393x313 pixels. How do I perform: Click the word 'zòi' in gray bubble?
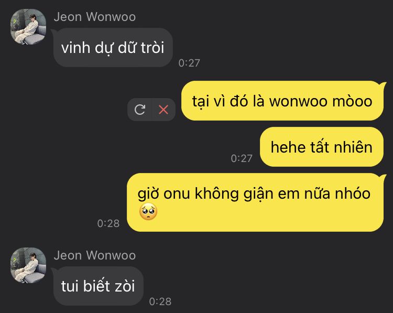(x=125, y=286)
